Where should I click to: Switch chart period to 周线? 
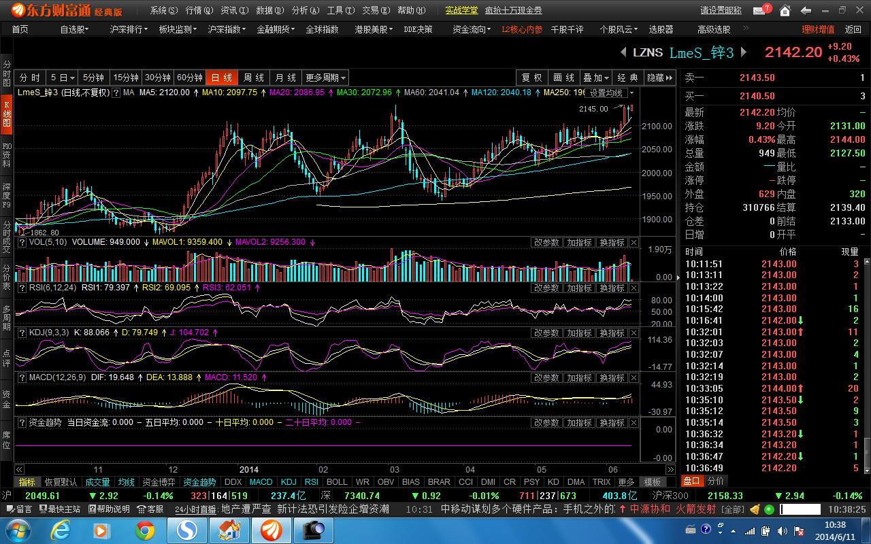[254, 78]
